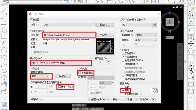Click the 取消 button
This screenshot has width=196, height=110.
[x=130, y=100]
